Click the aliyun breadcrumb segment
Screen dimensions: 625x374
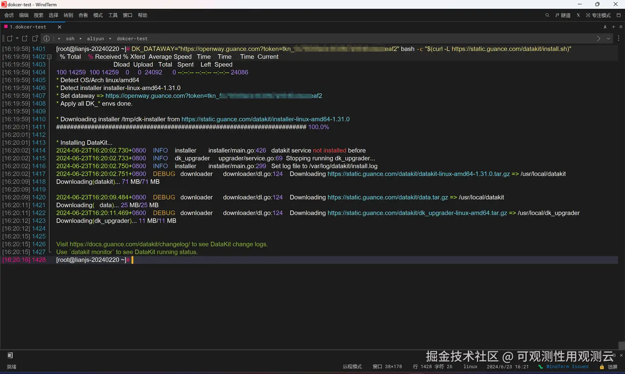click(x=96, y=39)
